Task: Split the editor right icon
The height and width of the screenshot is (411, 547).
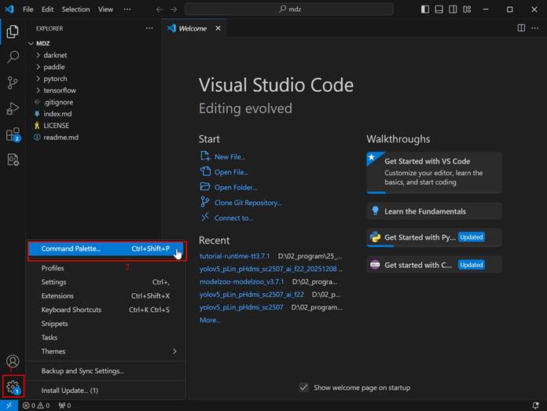Action: click(521, 28)
